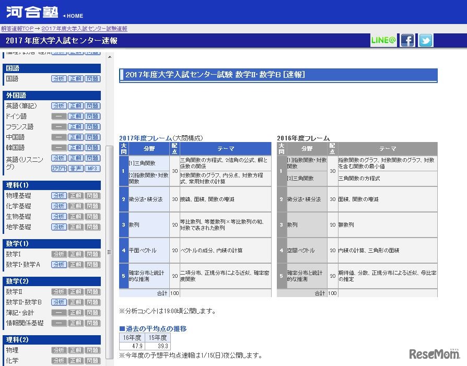
Task: Open 正解 for 英語(筆記)
Action: (x=76, y=106)
